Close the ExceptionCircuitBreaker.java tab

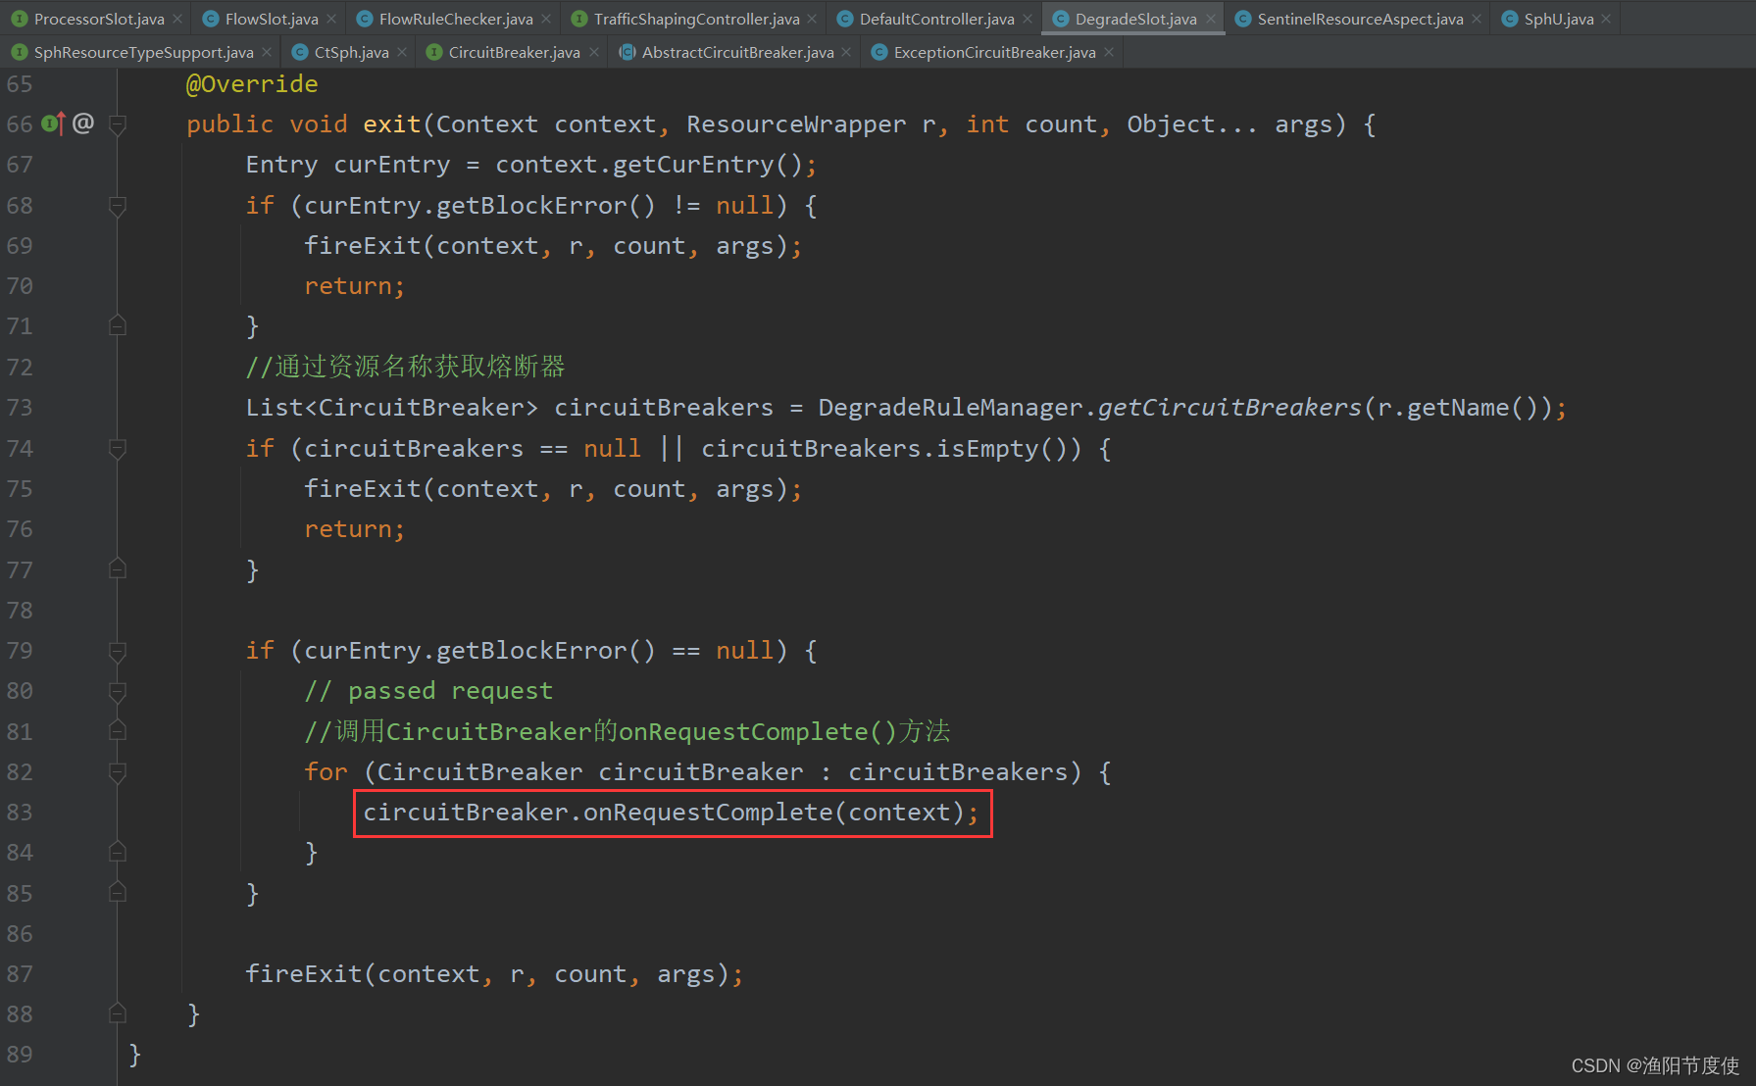point(1109,52)
